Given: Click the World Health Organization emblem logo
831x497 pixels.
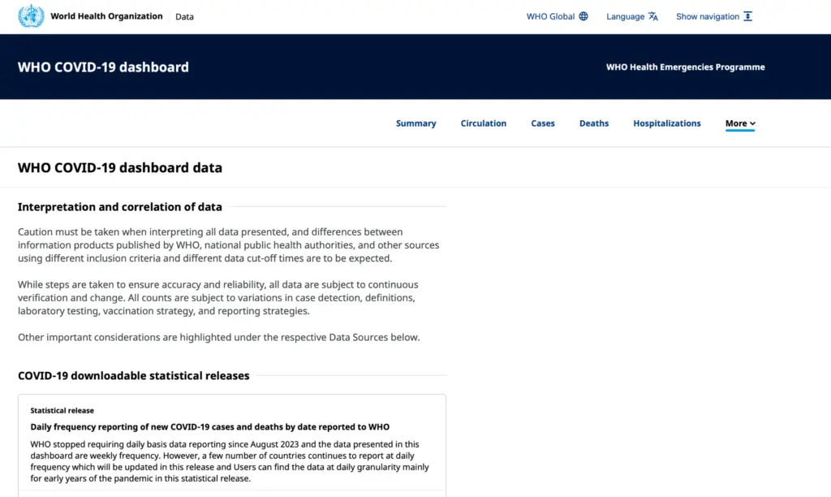Looking at the screenshot, I should point(31,16).
